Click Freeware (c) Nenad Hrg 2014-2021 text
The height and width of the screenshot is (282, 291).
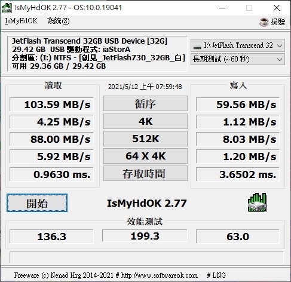pos(64,275)
